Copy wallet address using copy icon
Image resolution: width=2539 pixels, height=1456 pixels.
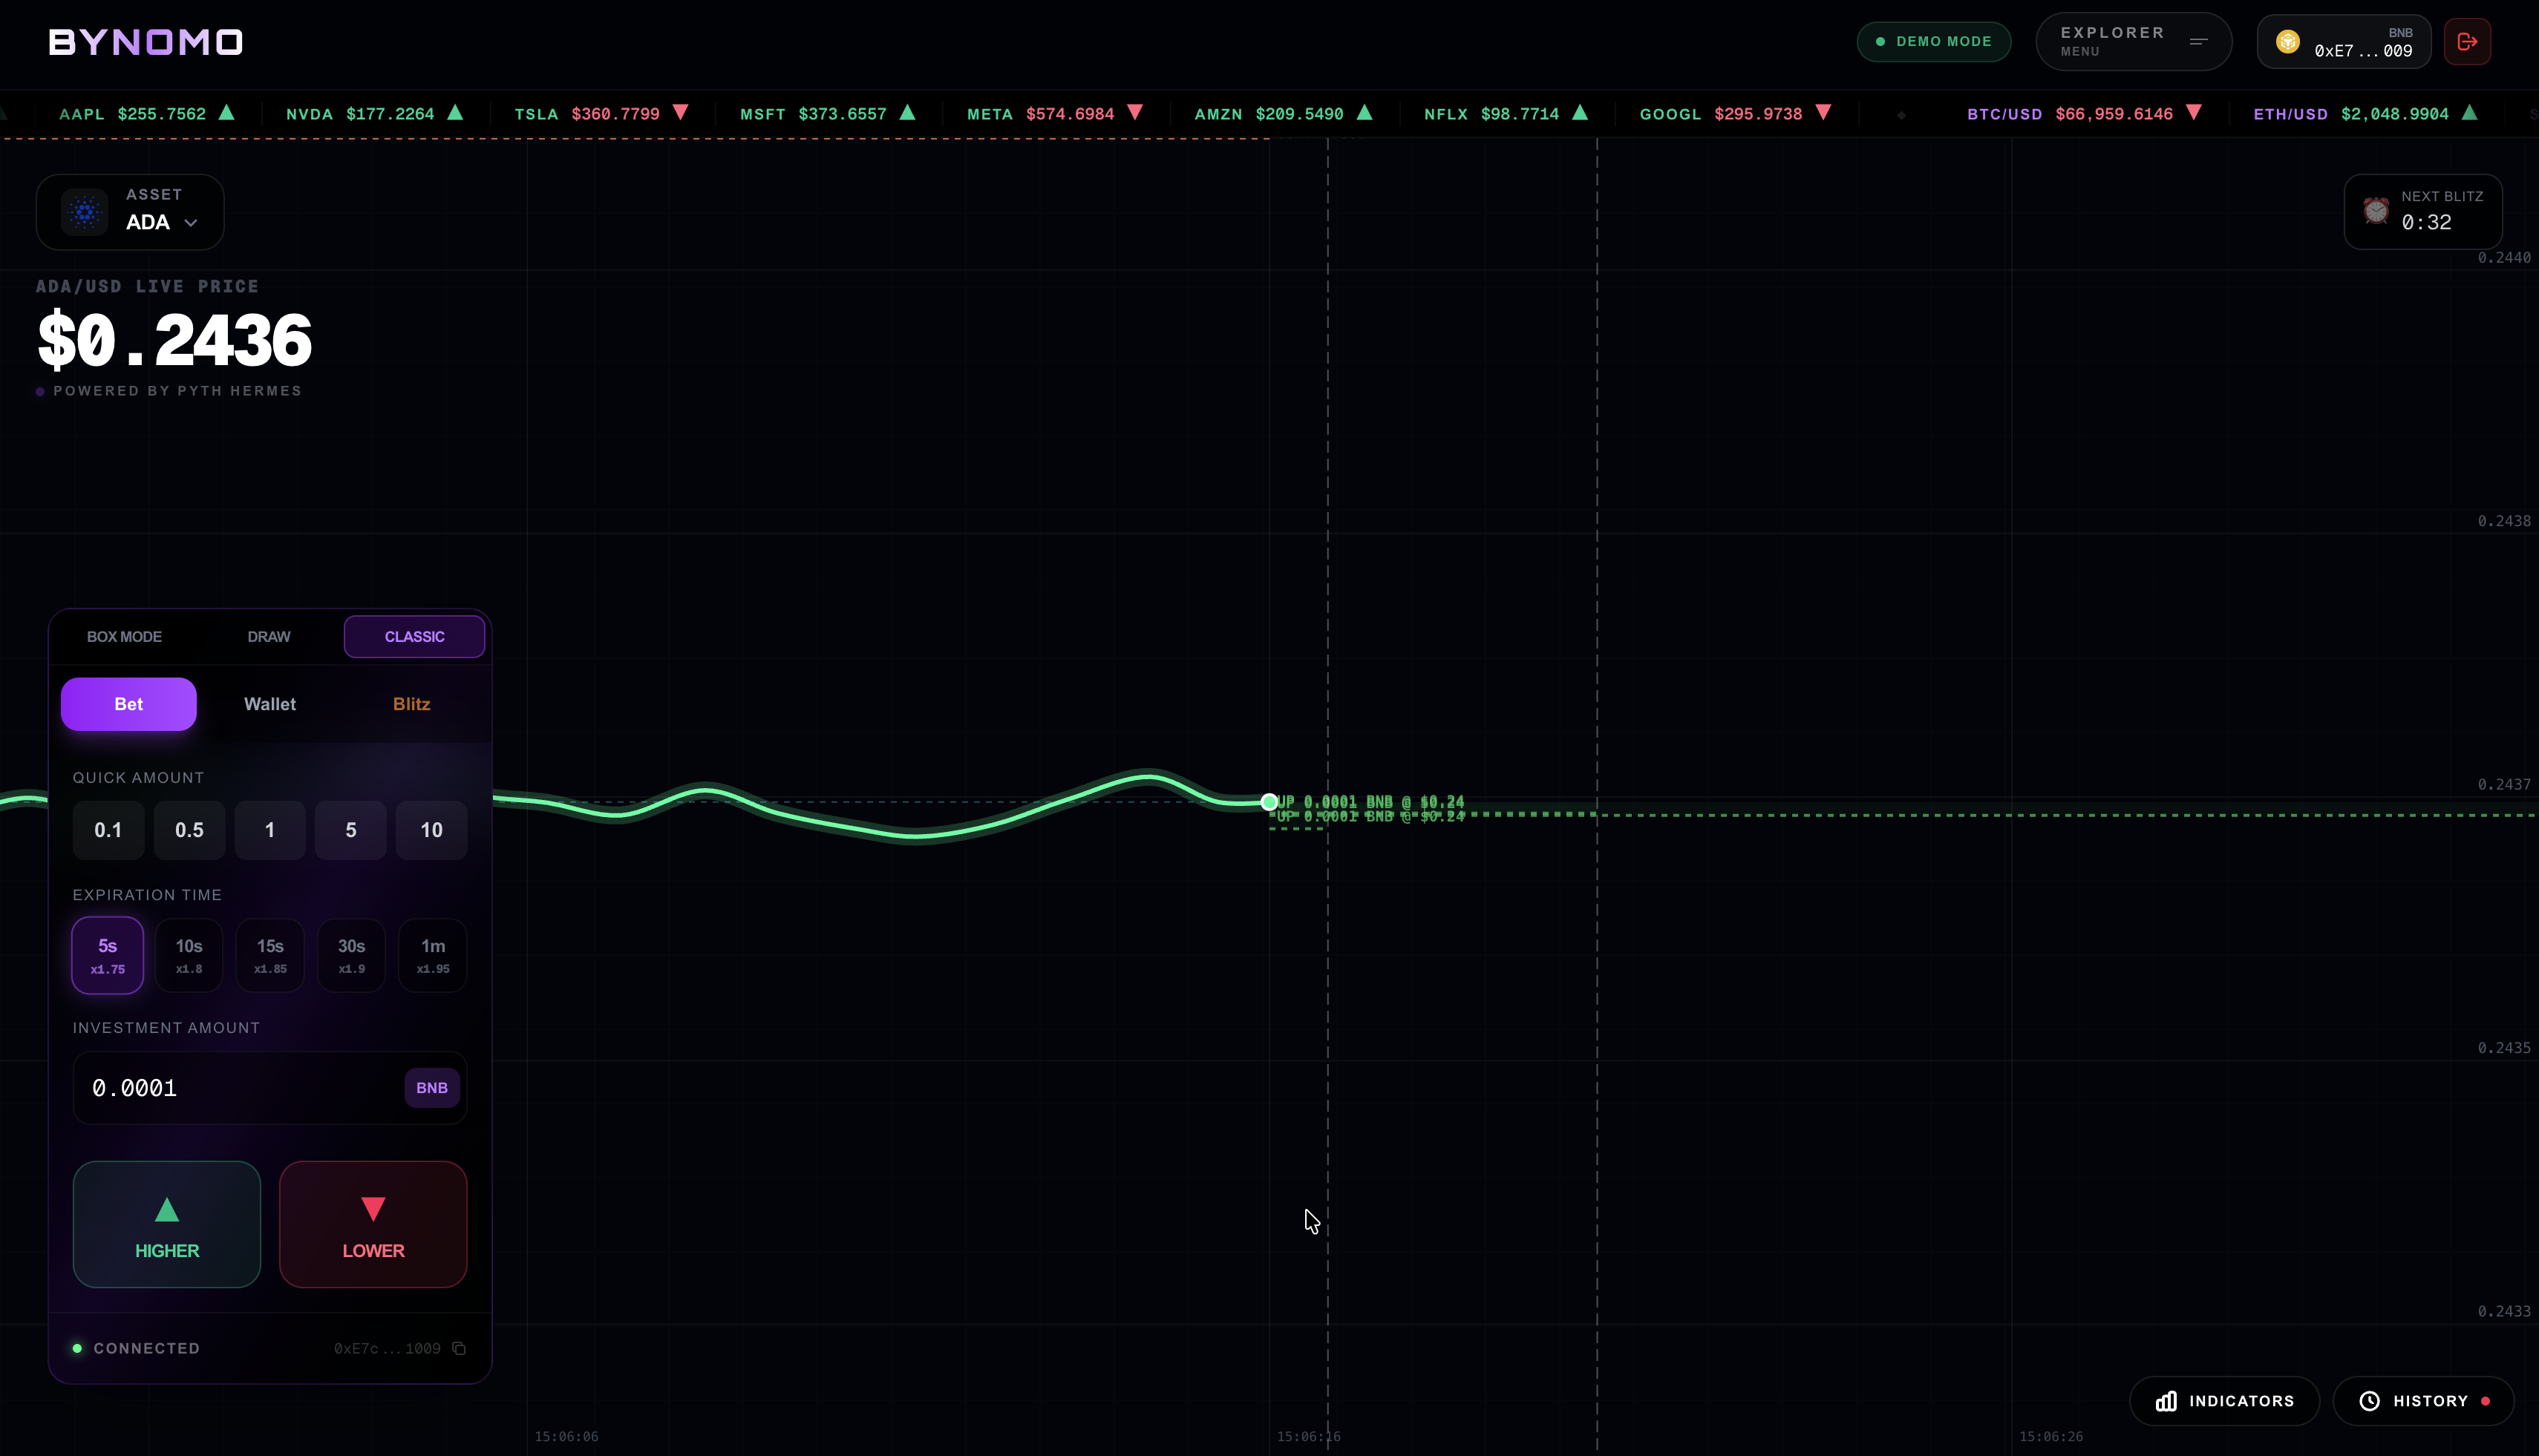(460, 1348)
